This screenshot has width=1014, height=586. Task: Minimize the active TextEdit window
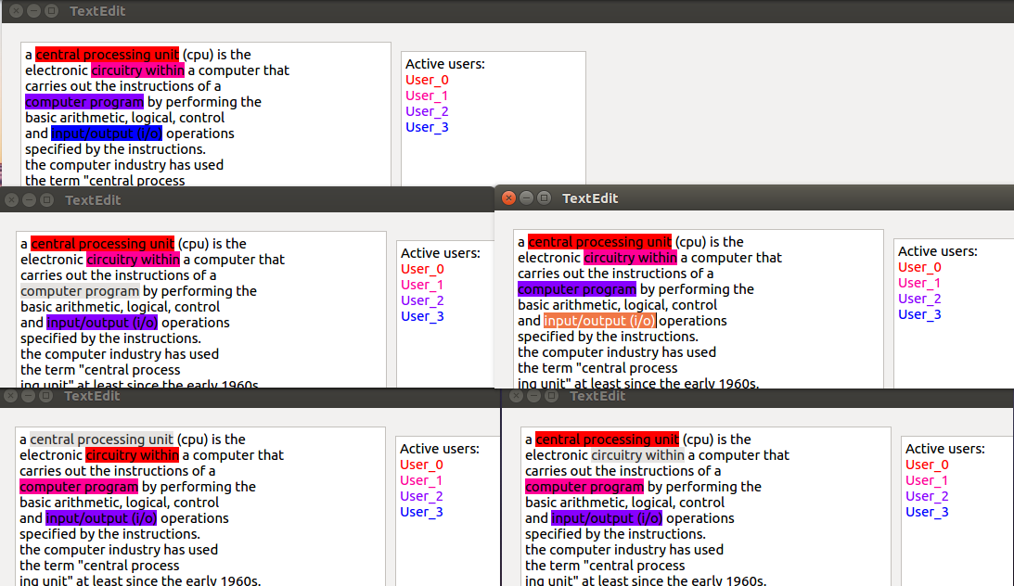(526, 197)
